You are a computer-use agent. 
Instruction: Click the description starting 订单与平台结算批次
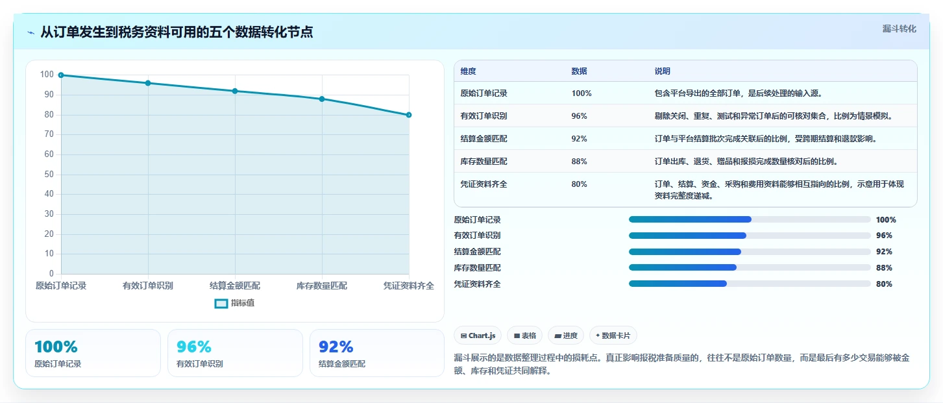click(x=766, y=139)
